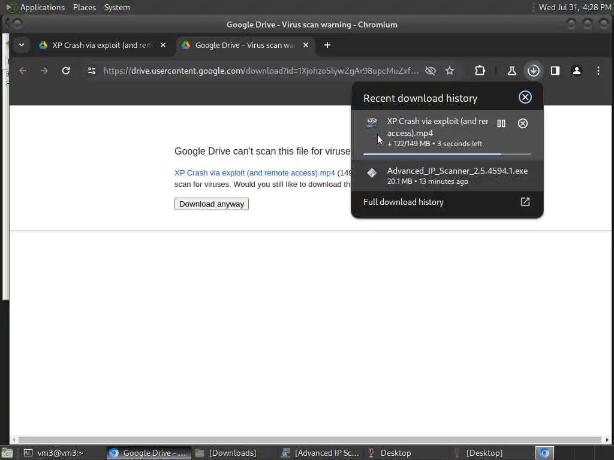
Task: Open the System menu
Action: point(117,7)
